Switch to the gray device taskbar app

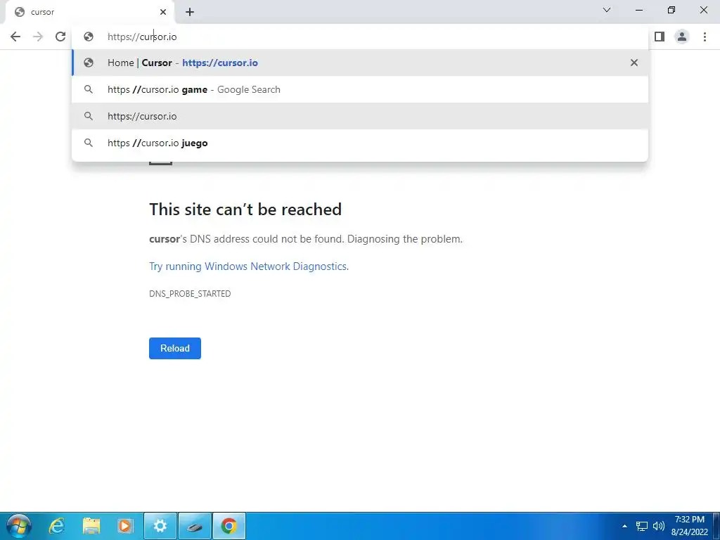tap(195, 526)
